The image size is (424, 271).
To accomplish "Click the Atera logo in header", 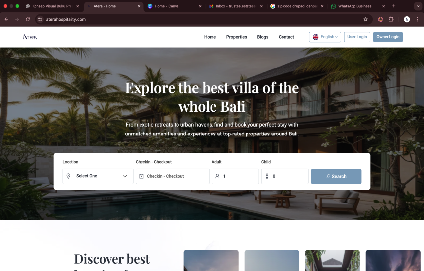I will pyautogui.click(x=30, y=37).
